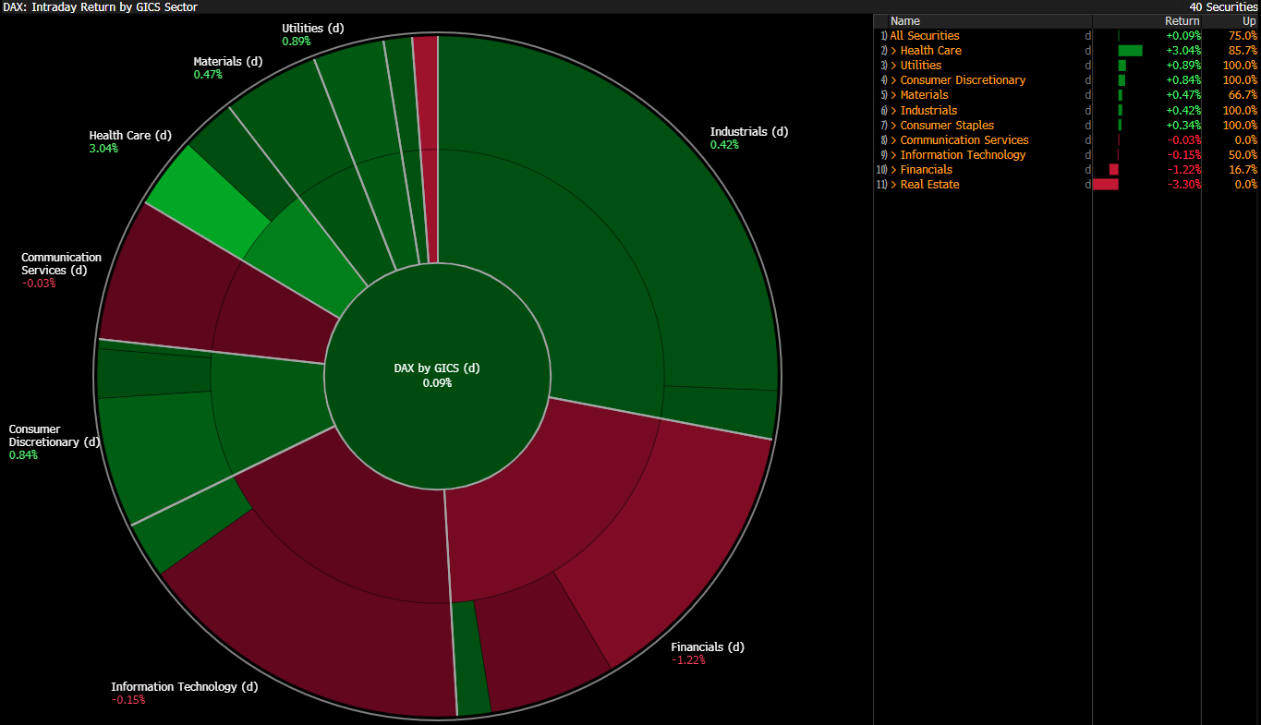This screenshot has width=1261, height=725.
Task: Expand the Financials row chevron
Action: point(893,170)
